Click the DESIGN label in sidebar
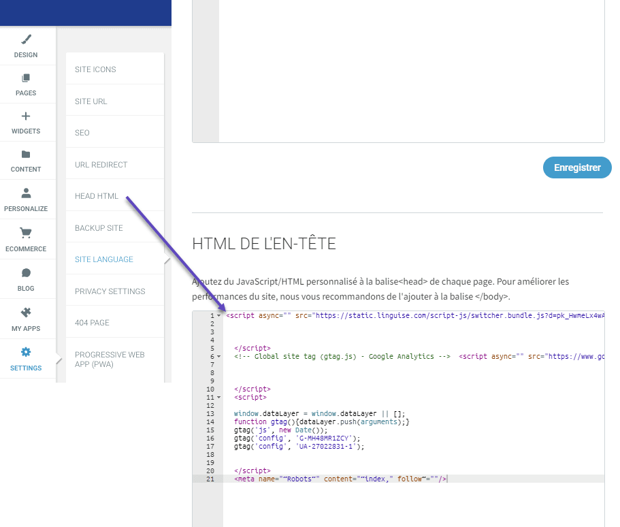 [26, 55]
